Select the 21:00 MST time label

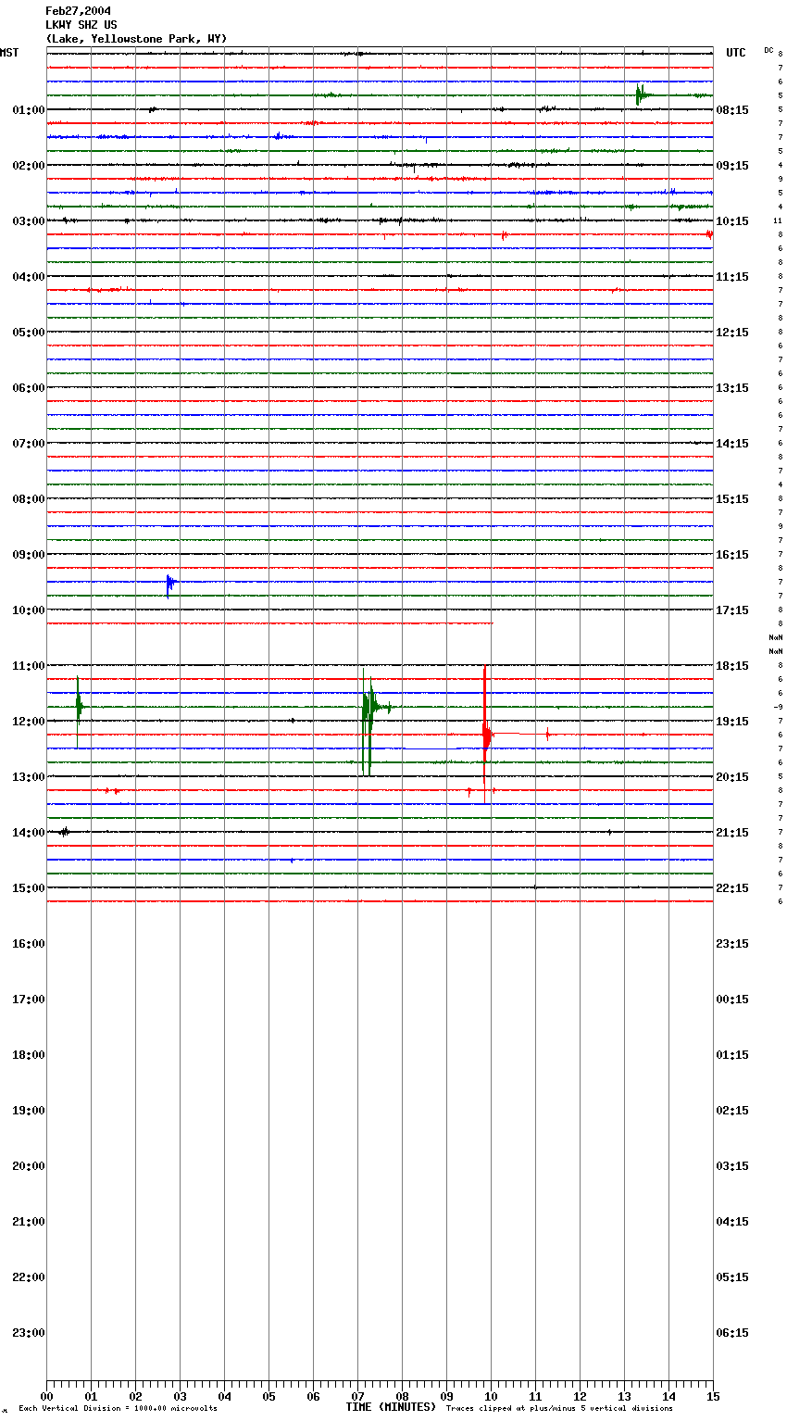coord(29,1222)
